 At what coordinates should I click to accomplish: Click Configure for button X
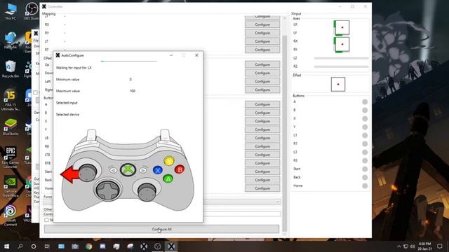point(262,121)
